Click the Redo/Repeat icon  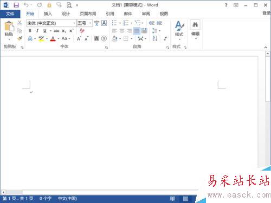click(x=40, y=5)
